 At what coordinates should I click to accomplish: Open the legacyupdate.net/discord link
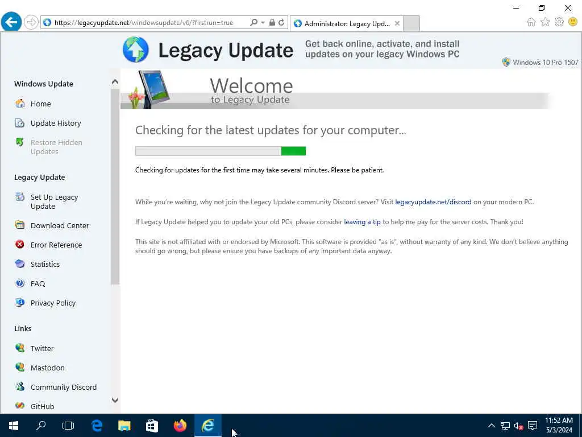click(x=433, y=202)
